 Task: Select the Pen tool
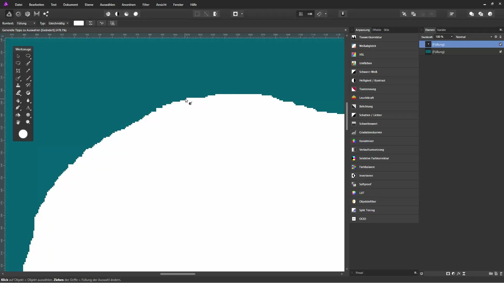click(18, 108)
